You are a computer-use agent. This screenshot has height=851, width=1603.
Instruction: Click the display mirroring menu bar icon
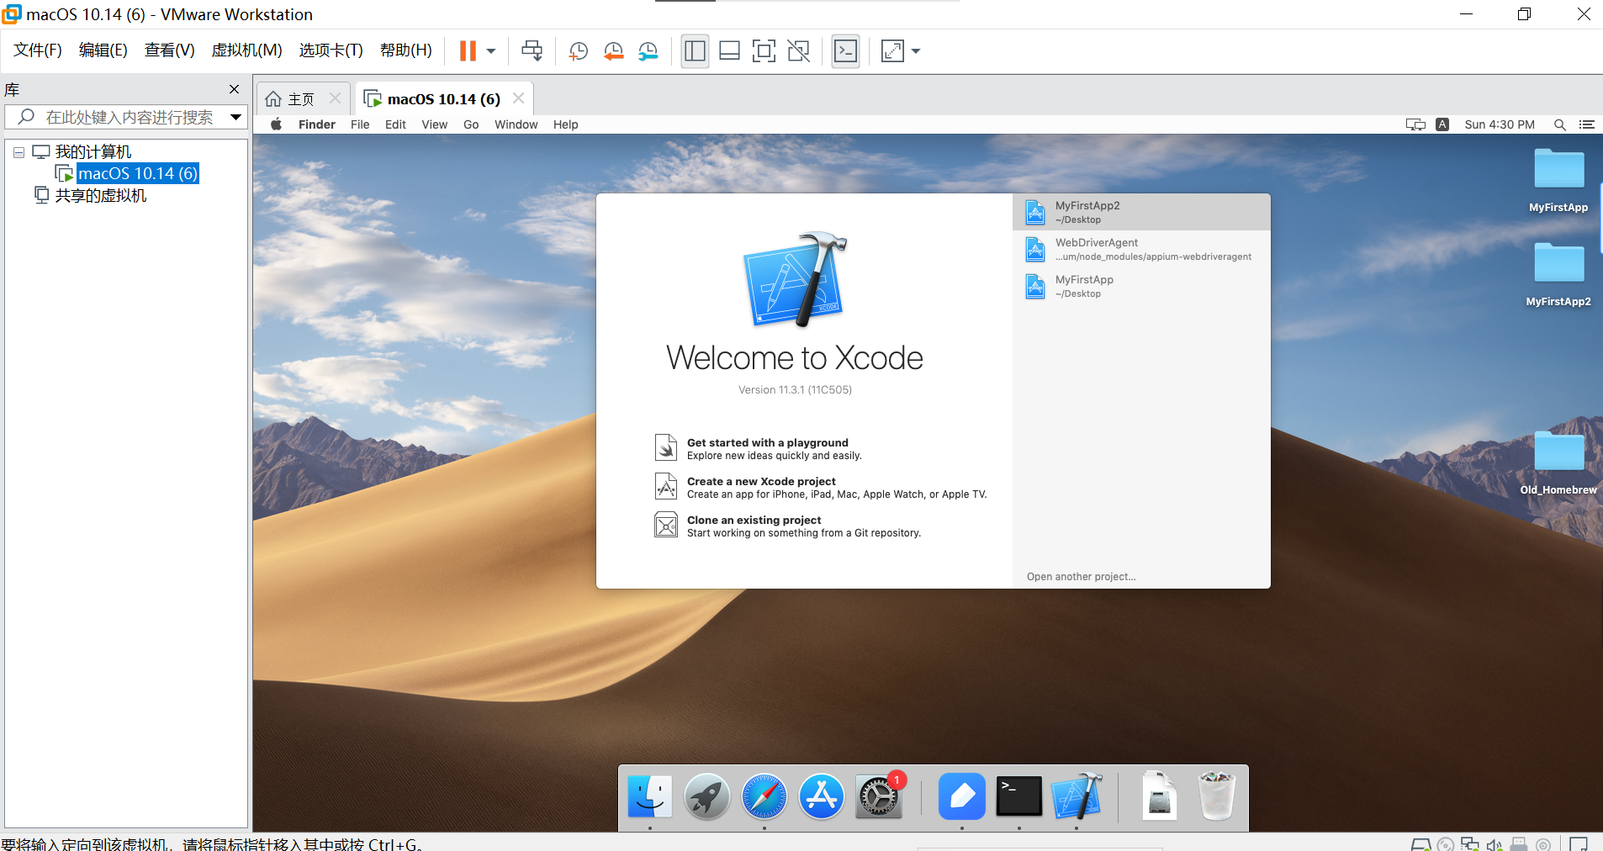(1415, 124)
